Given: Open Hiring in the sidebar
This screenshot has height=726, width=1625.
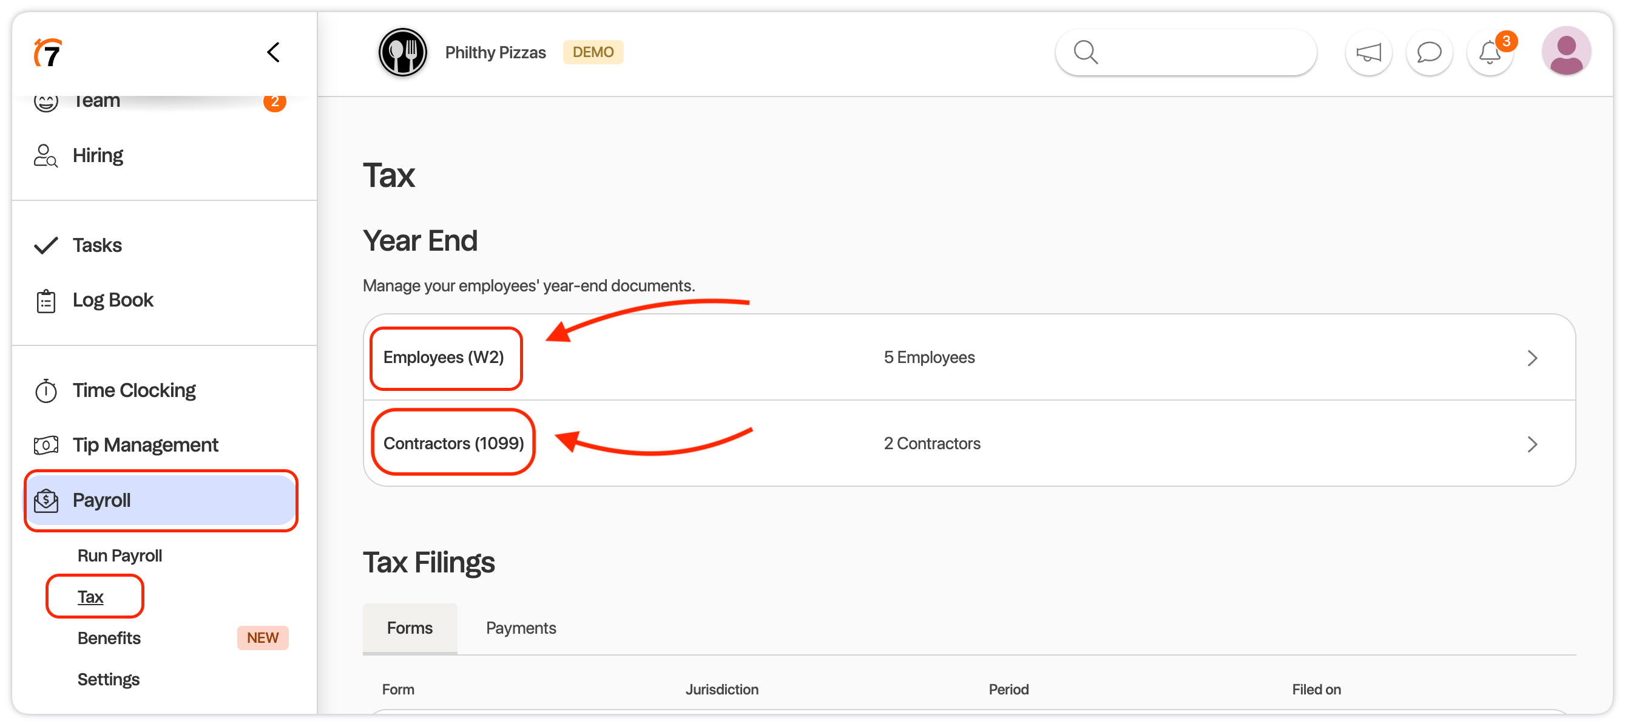Looking at the screenshot, I should coord(98,155).
